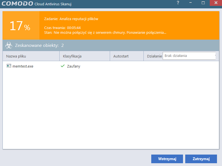Pause the scan with Wstrzymaj
Image resolution: width=222 pixels, height=166 pixels.
167,159
